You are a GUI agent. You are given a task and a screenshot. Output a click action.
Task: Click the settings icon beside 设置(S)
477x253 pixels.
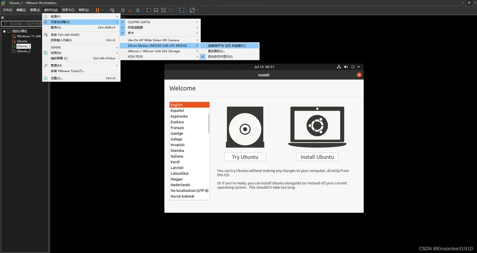tap(46, 78)
